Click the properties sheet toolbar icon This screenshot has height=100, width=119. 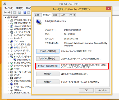tap(20, 12)
